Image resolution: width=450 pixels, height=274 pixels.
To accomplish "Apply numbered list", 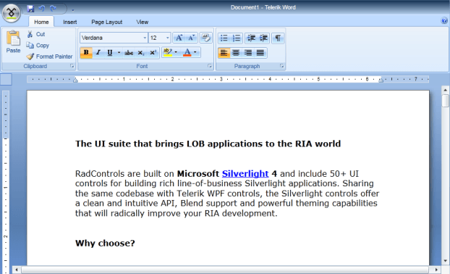I will click(237, 38).
